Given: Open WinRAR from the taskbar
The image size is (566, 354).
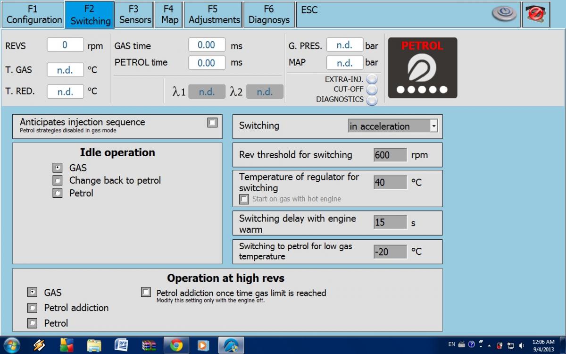Looking at the screenshot, I should tap(149, 346).
